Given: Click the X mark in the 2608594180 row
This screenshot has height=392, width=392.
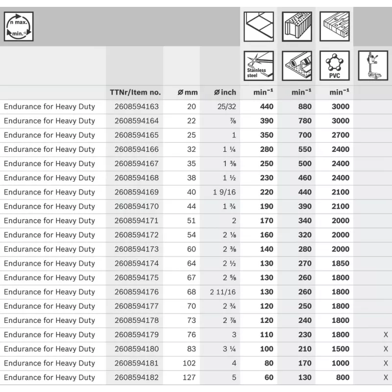Looking at the screenshot, I should tap(386, 349).
